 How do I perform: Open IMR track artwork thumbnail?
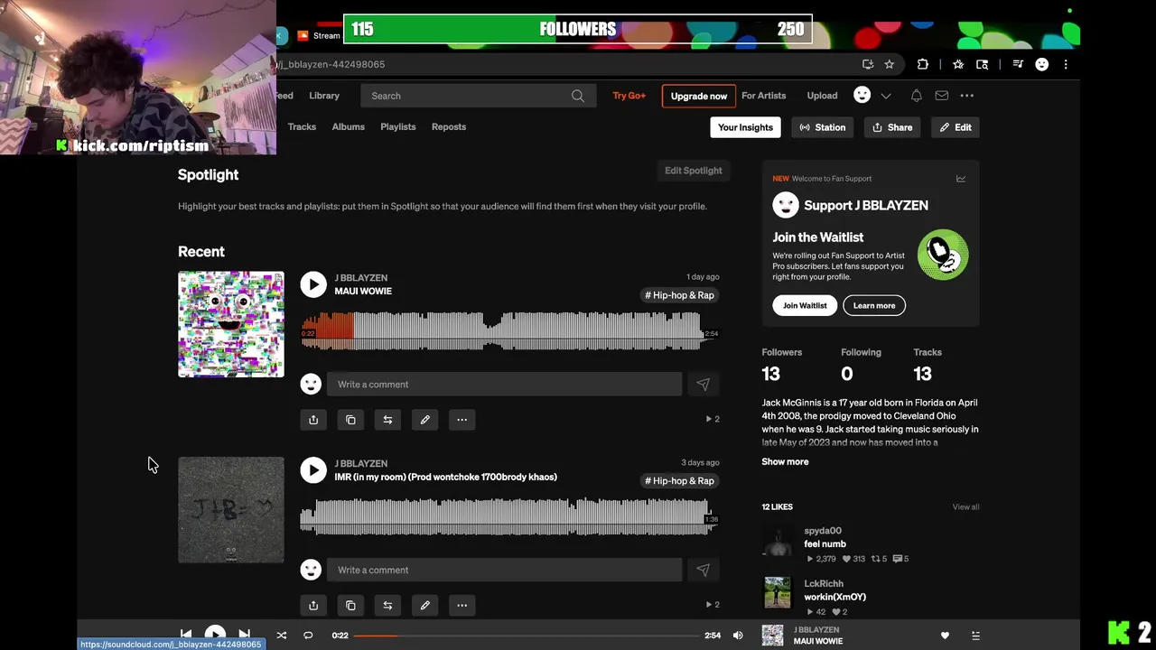pyautogui.click(x=231, y=510)
